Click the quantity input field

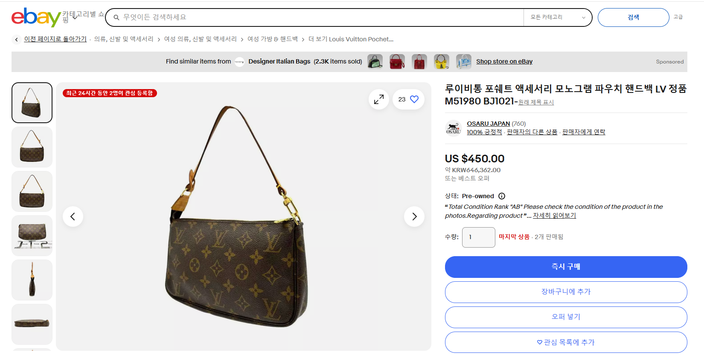click(x=479, y=237)
